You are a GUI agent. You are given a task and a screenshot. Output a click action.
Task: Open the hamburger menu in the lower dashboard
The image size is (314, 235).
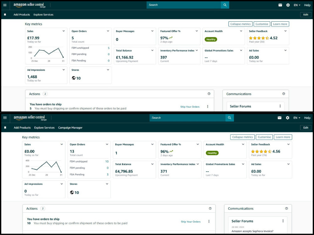pos(5,118)
